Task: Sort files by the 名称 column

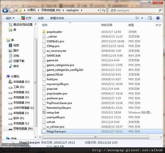Action: tap(45, 25)
